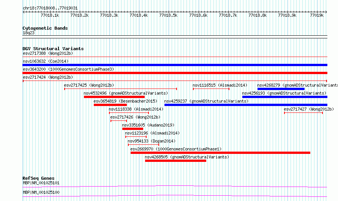
Task: Open the MBP|NM_001025100 gene label
Action: coord(41,192)
